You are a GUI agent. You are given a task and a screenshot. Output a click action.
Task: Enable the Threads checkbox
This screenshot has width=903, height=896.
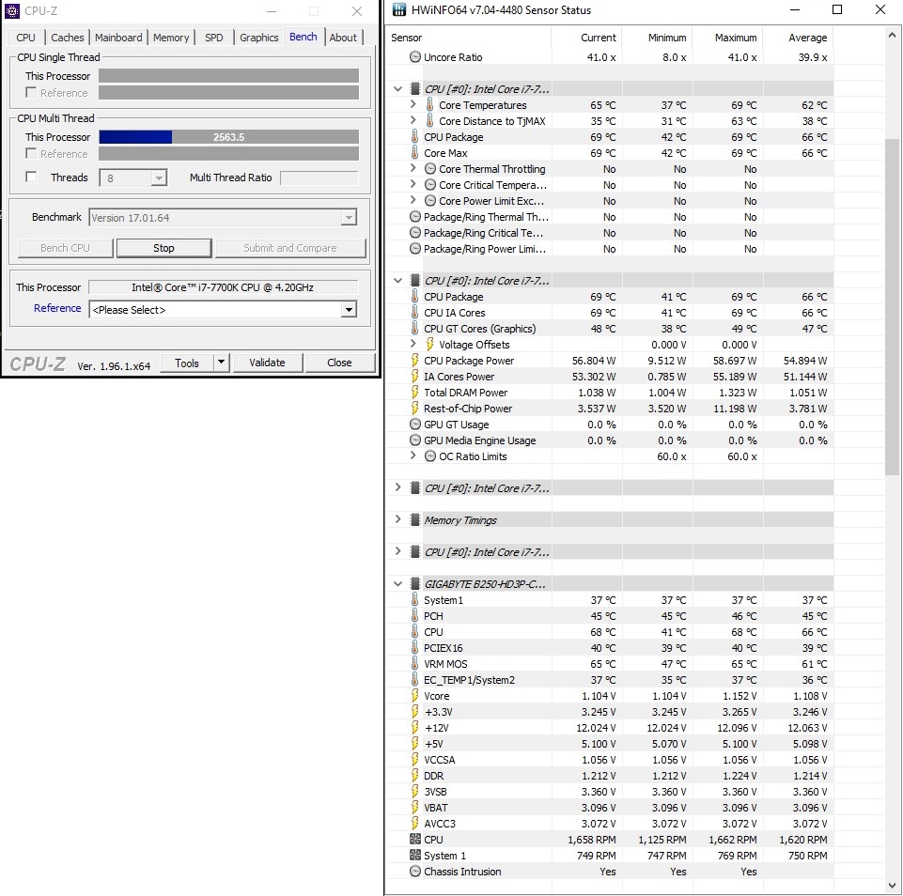tap(31, 178)
